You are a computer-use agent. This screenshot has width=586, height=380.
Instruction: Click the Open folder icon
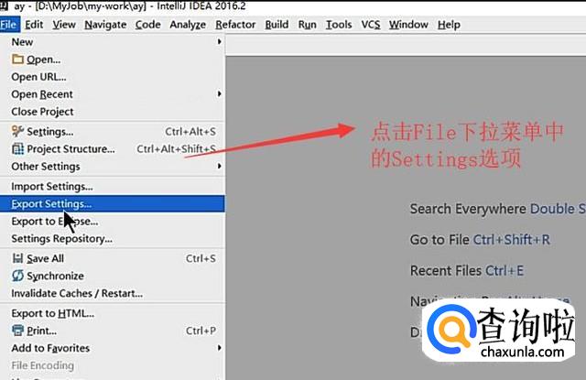point(17,59)
